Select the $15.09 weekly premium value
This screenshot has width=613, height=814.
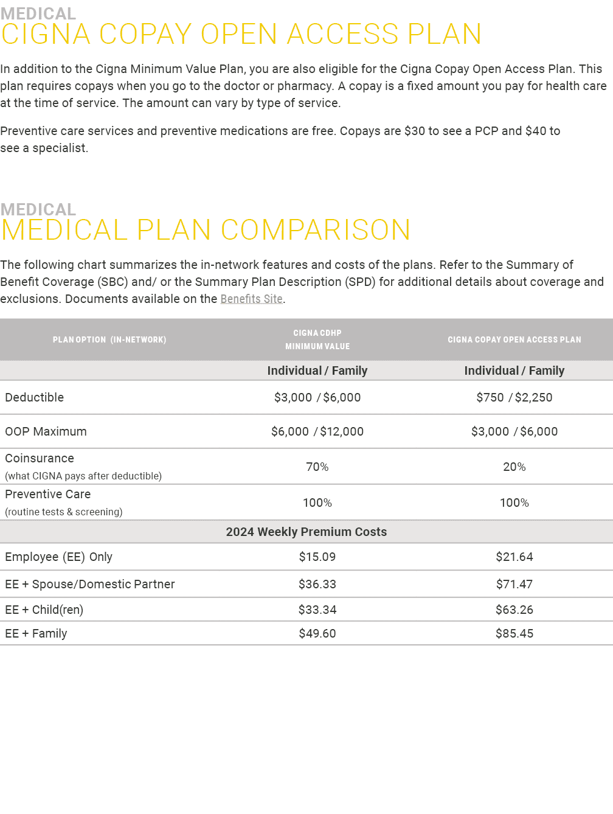[317, 557]
